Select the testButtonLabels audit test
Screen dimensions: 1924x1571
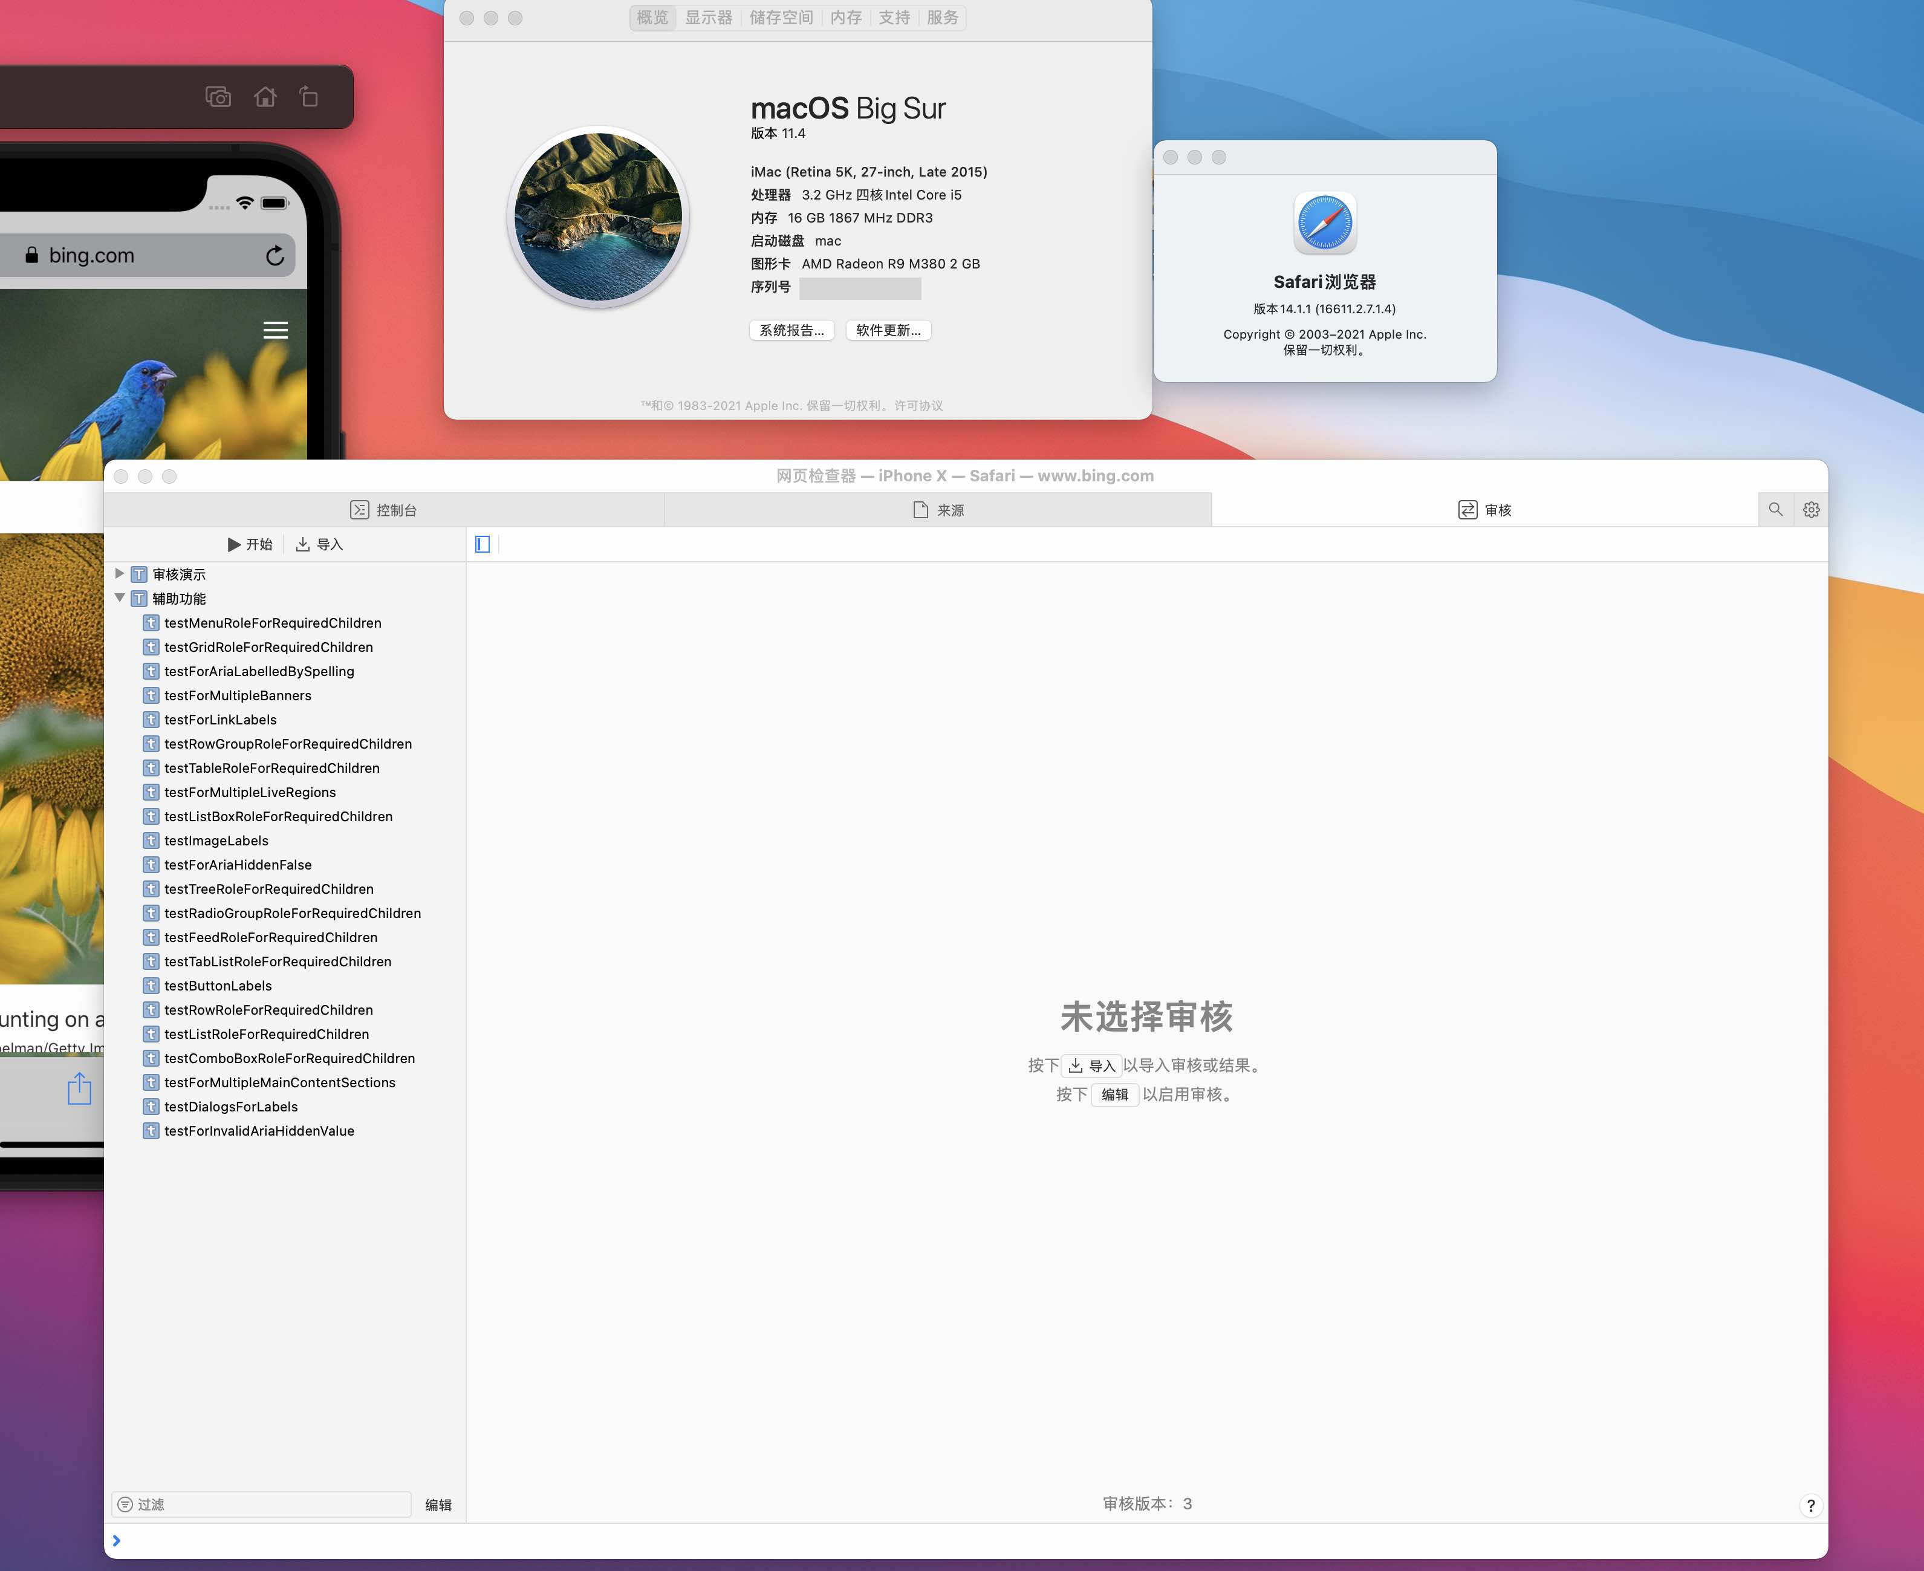[x=216, y=986]
